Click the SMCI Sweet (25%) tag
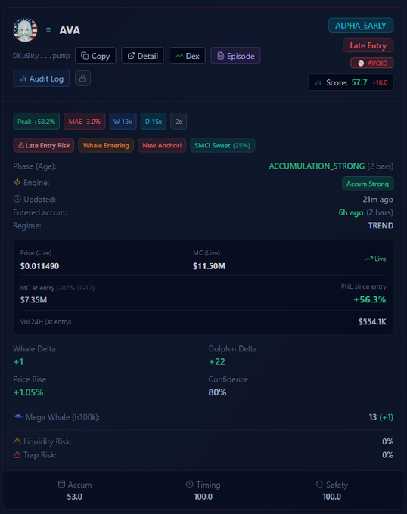Image resolution: width=407 pixels, height=514 pixels. click(222, 145)
